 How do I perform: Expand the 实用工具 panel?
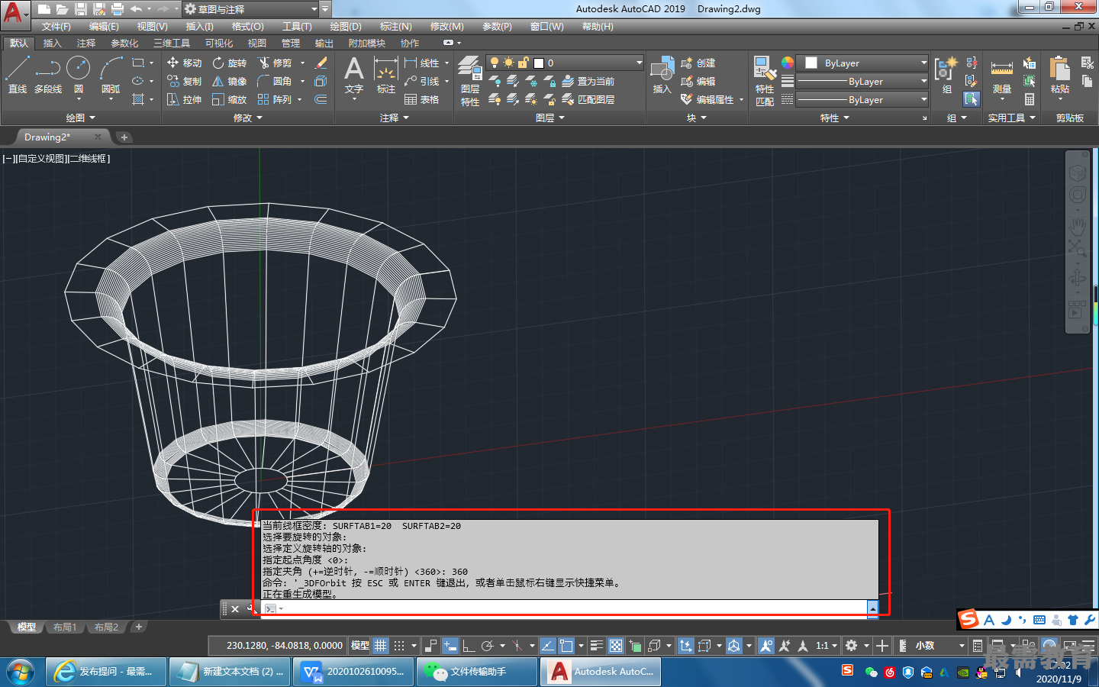pyautogui.click(x=1012, y=118)
